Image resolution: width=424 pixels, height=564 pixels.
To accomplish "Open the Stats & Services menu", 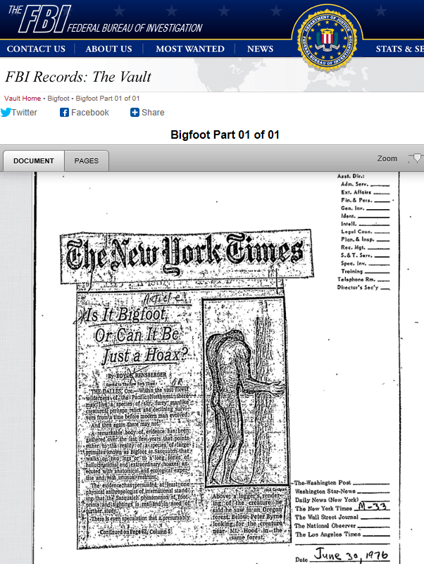I will [x=399, y=49].
